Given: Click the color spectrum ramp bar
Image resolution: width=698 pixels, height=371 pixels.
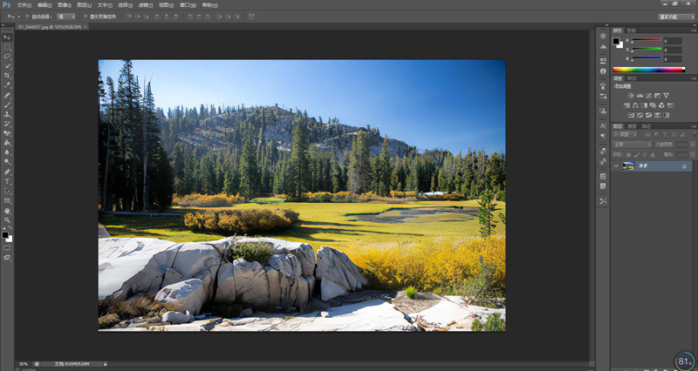Looking at the screenshot, I should 648,70.
